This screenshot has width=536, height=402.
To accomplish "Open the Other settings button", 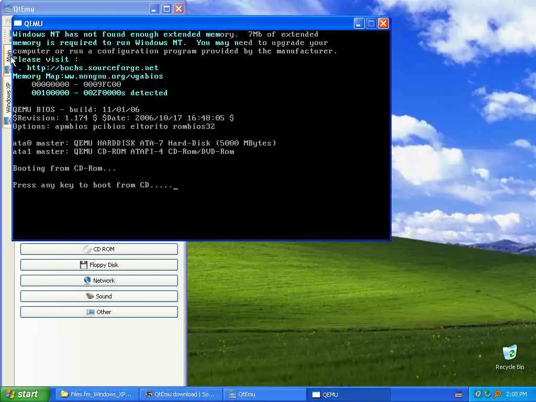I will coord(99,312).
